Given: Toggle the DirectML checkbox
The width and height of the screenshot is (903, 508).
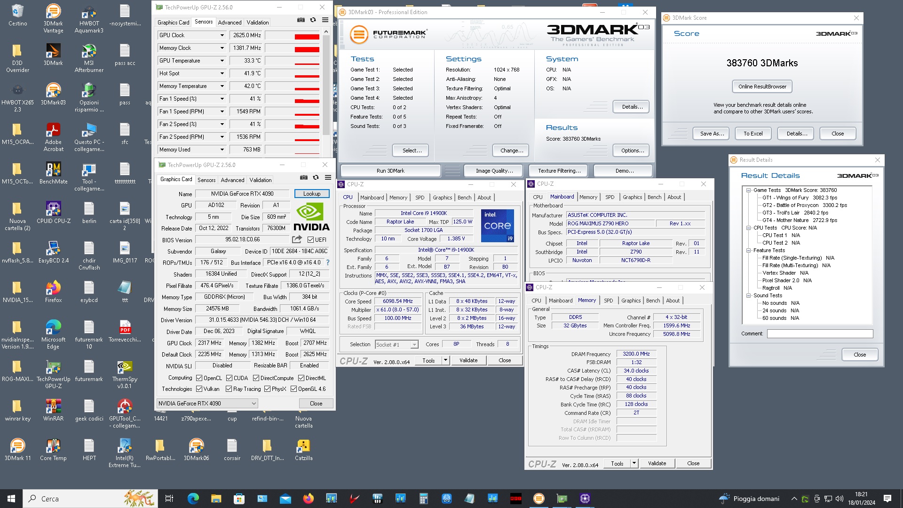Looking at the screenshot, I should point(301,378).
